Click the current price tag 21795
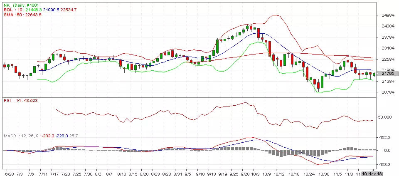This screenshot has width=399, height=176. [388, 74]
